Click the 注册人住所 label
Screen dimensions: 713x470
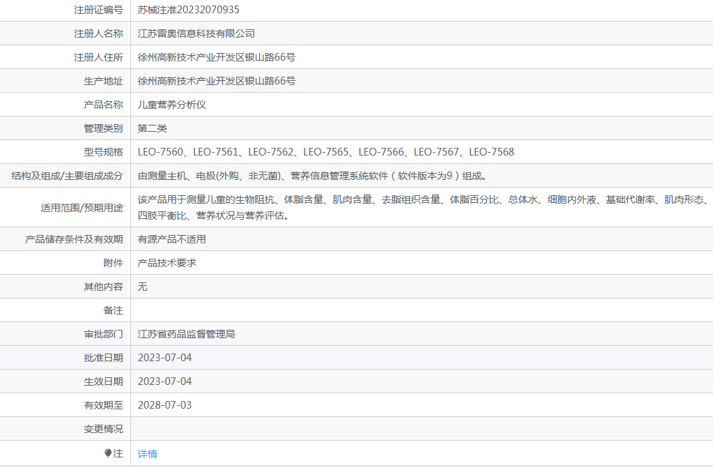coord(99,57)
